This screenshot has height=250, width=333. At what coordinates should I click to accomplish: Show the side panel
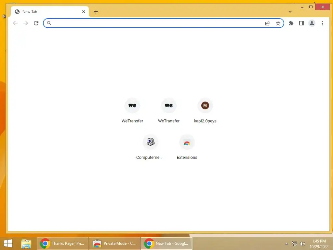click(x=301, y=23)
